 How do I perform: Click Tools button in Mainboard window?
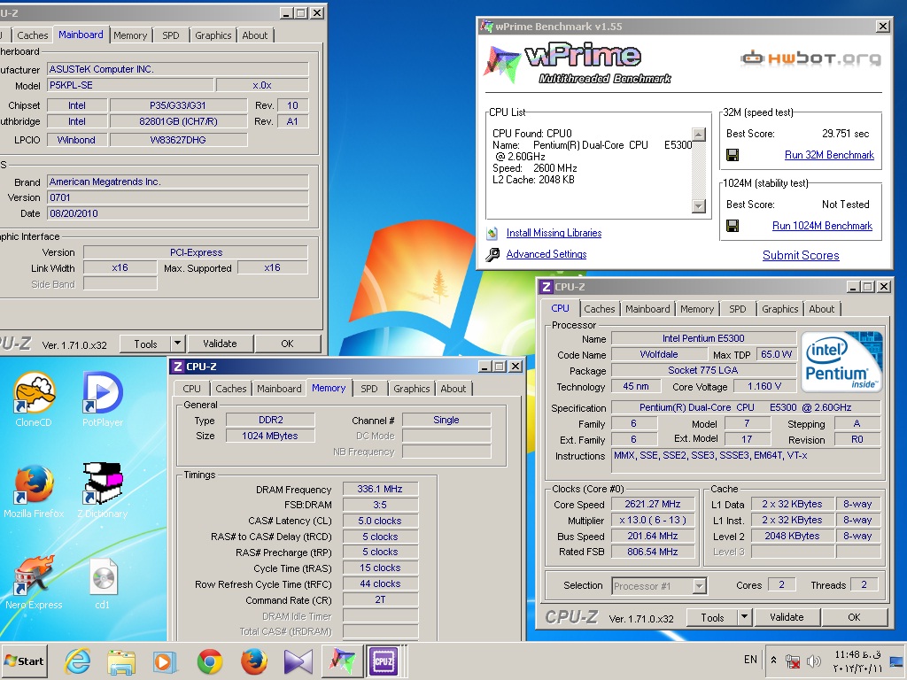coord(145,344)
